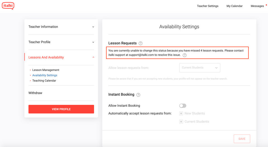The image size is (268, 147).
Task: Check the Current Students checkbox
Action: [181, 121]
